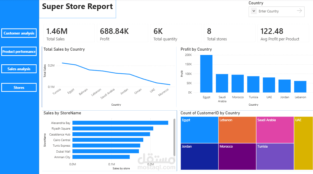Select the UAE treemap tile
The image size is (313, 174).
[304, 143]
